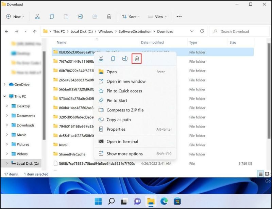
Task: Select Open in Terminal
Action: tap(122, 141)
